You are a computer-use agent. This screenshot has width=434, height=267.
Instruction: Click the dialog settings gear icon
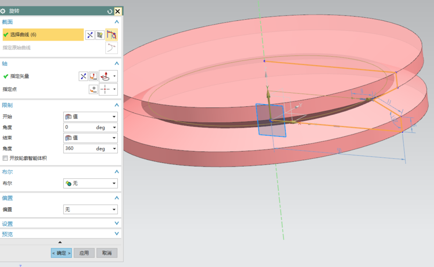point(3,11)
